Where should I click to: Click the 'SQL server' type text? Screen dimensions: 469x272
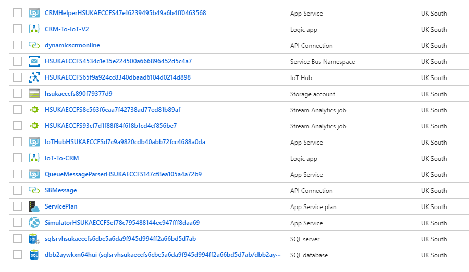pos(305,239)
